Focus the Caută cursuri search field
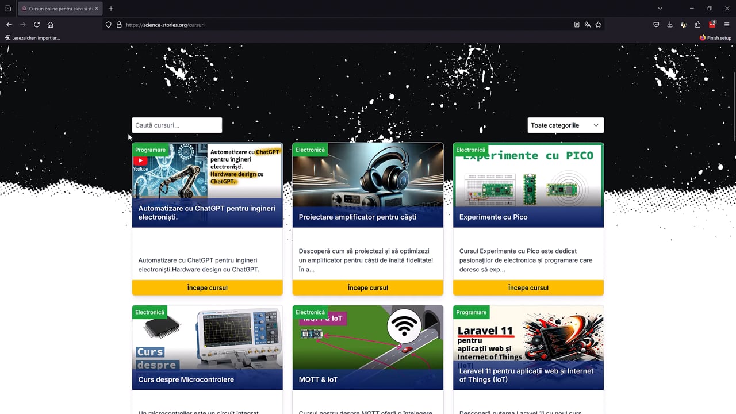 pyautogui.click(x=177, y=125)
